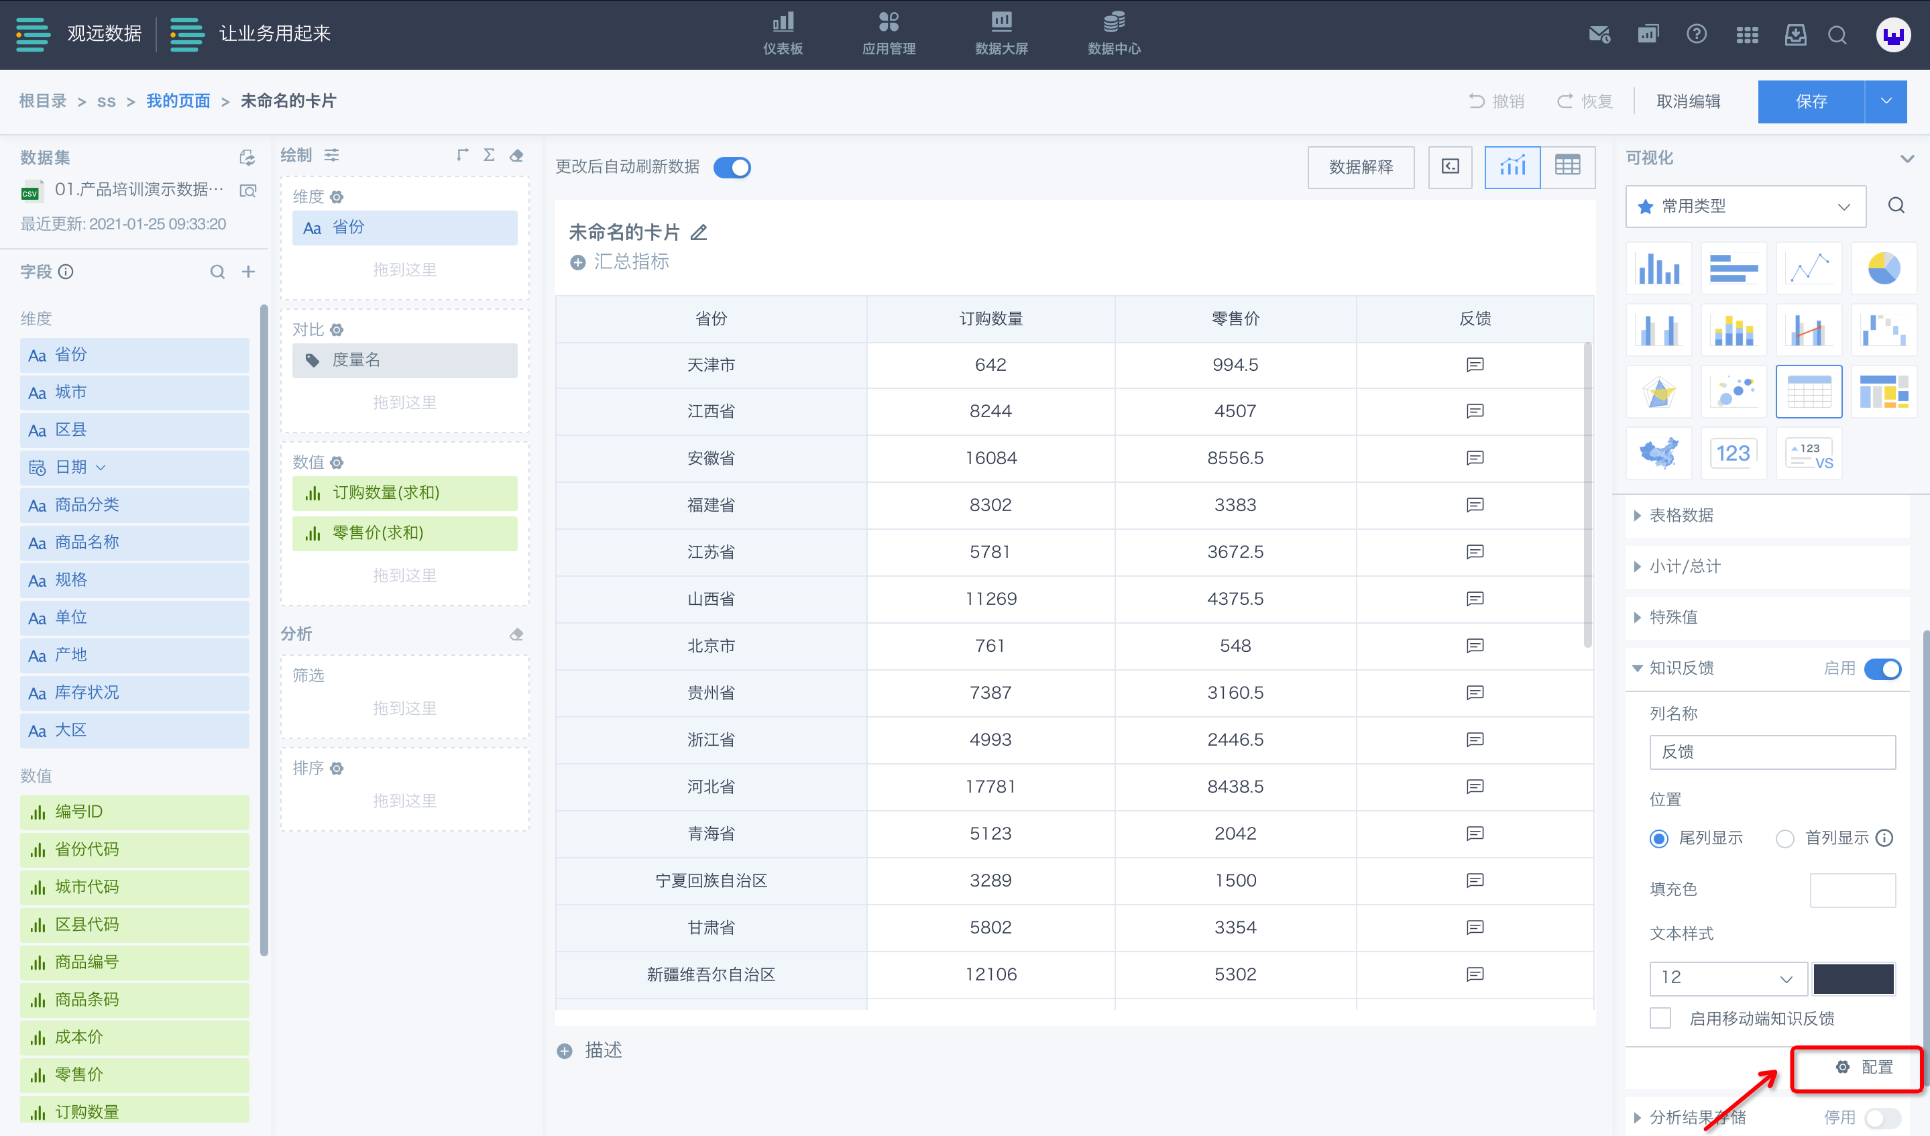Open the 常用类型 chart category dropdown
Viewport: 1930px width, 1136px height.
pos(1745,206)
